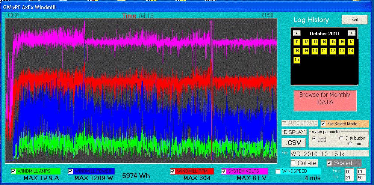The width and height of the screenshot is (374, 185).
Task: Toggle the Scaled checkbox
Action: pos(329,163)
